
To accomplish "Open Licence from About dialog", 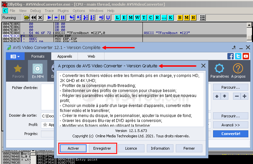I will click(x=131, y=148).
